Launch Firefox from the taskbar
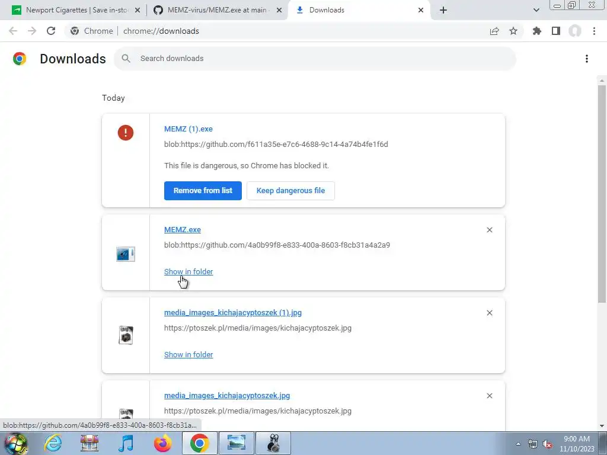 pyautogui.click(x=162, y=443)
